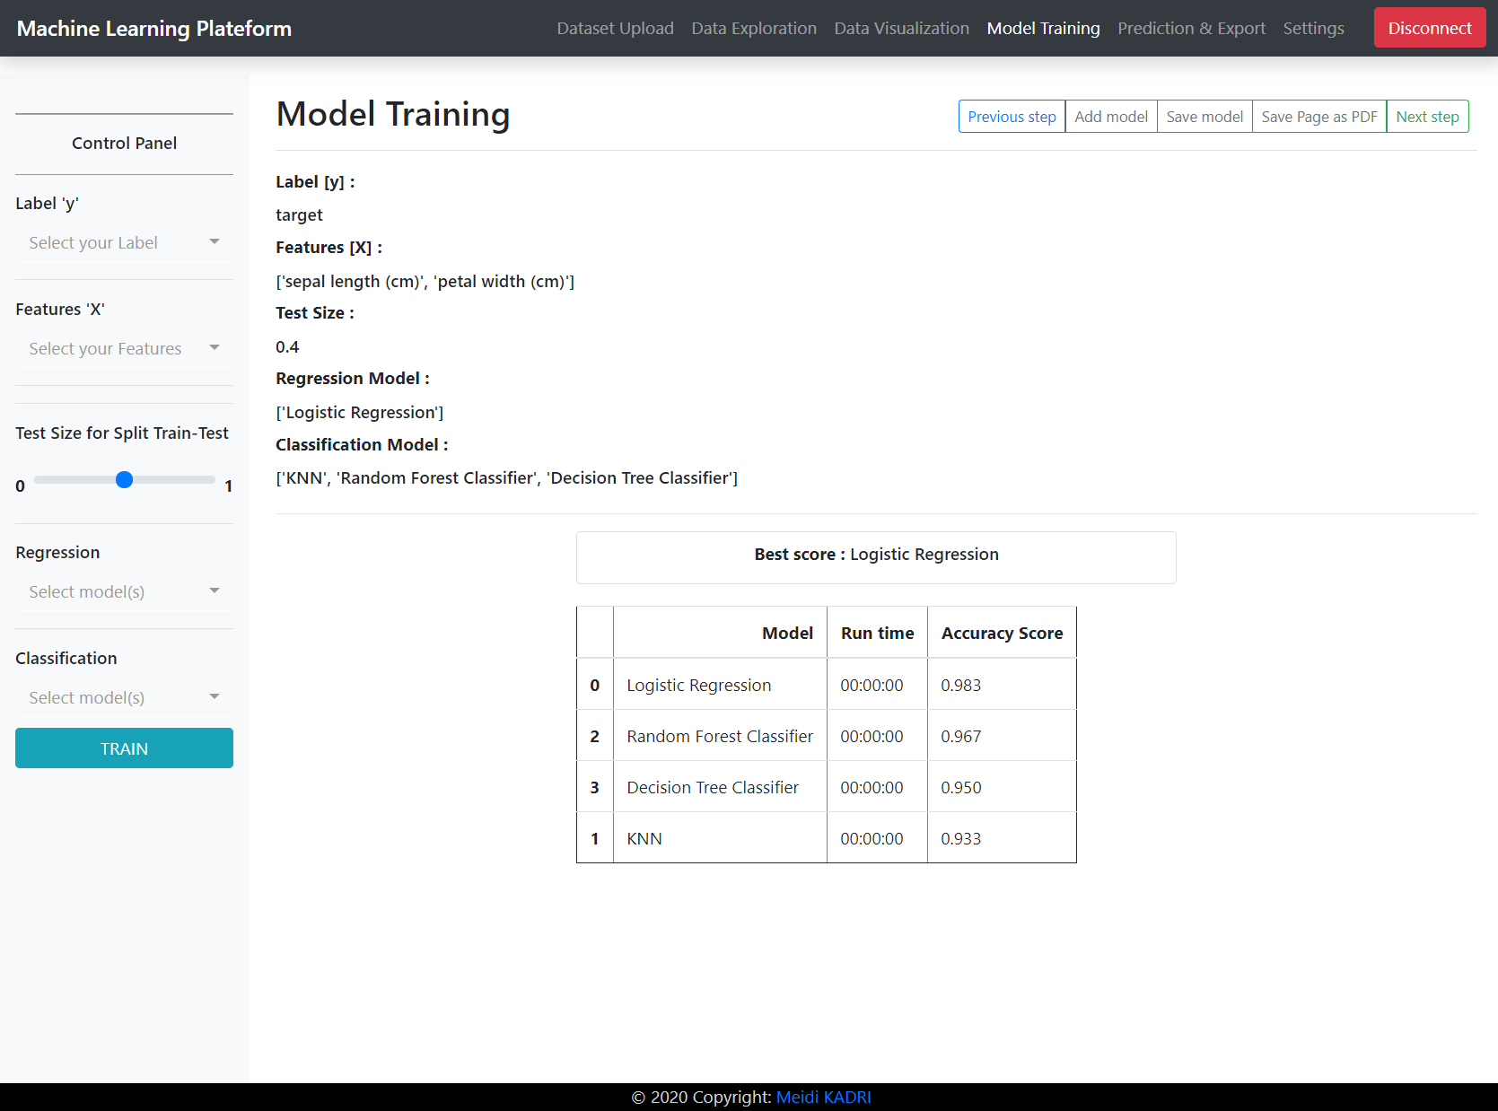Open the 'Select your Label' dropdown

click(123, 241)
